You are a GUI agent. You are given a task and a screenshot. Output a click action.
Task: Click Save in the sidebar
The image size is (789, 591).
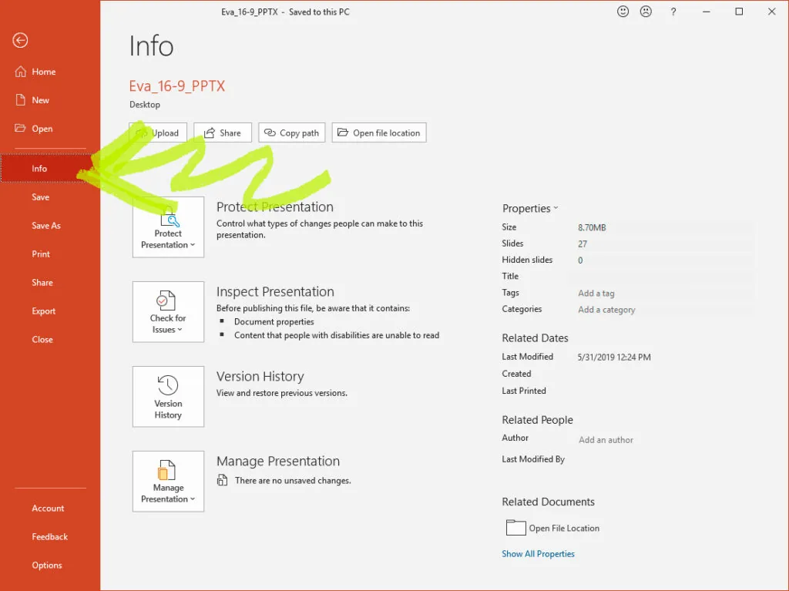click(x=50, y=197)
